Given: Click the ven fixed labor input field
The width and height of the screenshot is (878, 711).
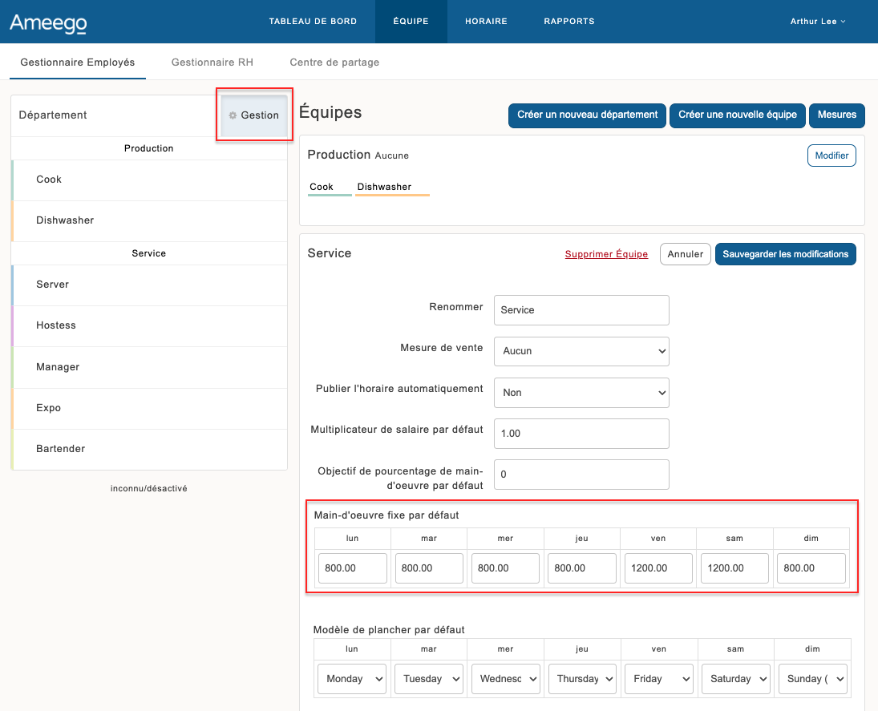Looking at the screenshot, I should tap(657, 568).
